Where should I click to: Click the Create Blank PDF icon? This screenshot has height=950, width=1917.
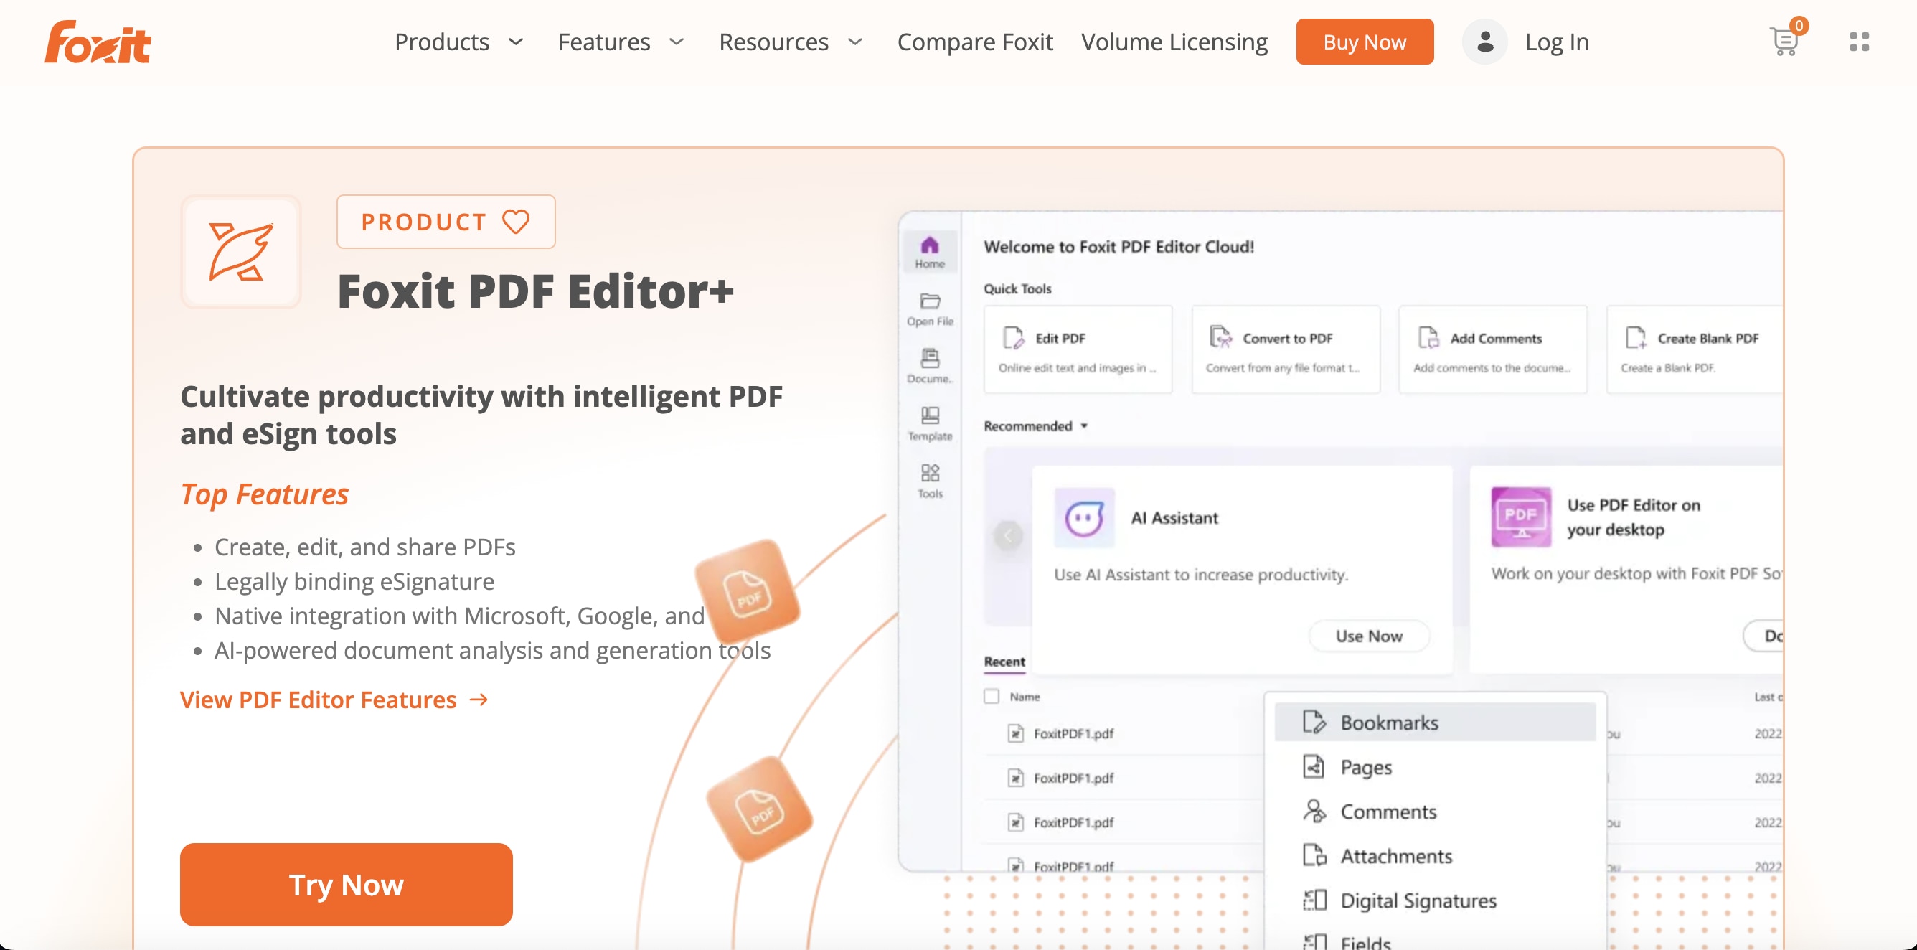(1635, 338)
